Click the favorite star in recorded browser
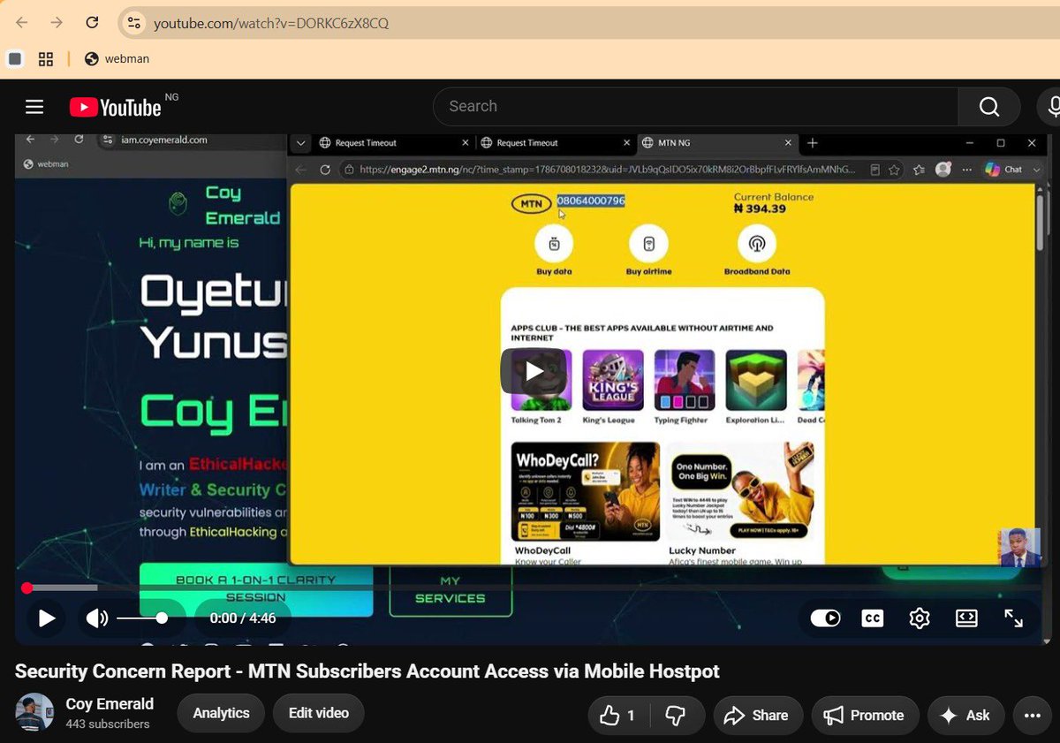 click(x=895, y=170)
